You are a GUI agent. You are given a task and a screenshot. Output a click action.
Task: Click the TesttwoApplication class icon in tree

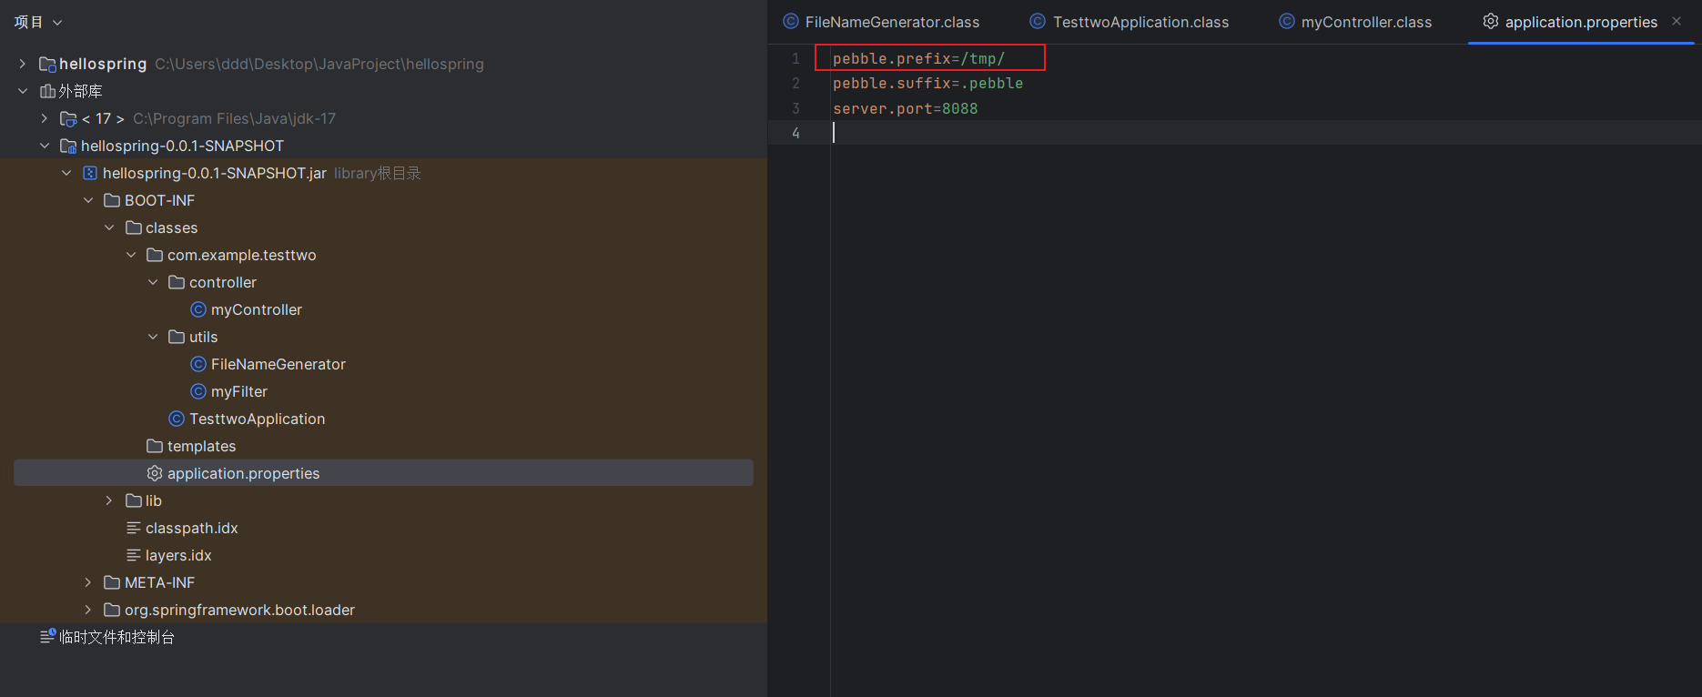[177, 419]
